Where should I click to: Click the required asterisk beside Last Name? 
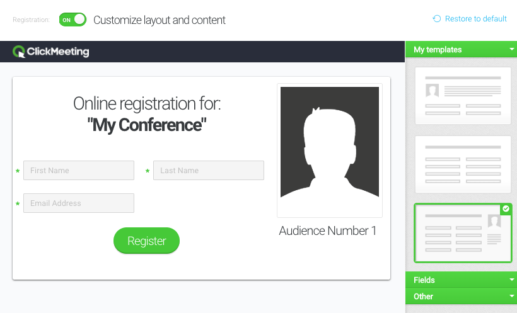click(148, 171)
